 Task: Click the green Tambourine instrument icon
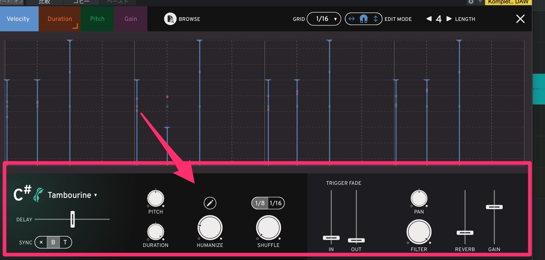pyautogui.click(x=38, y=195)
